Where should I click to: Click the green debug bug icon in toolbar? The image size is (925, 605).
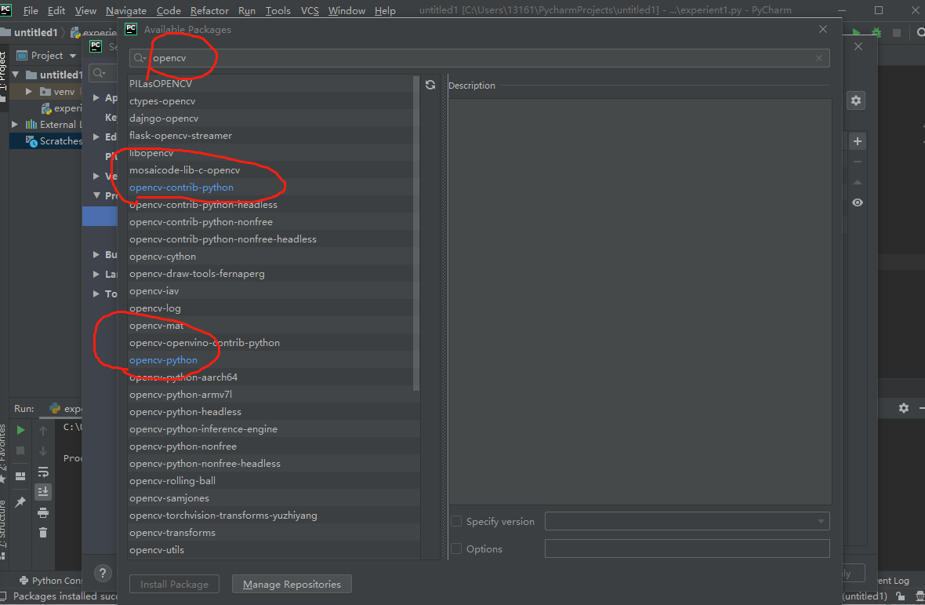click(876, 32)
